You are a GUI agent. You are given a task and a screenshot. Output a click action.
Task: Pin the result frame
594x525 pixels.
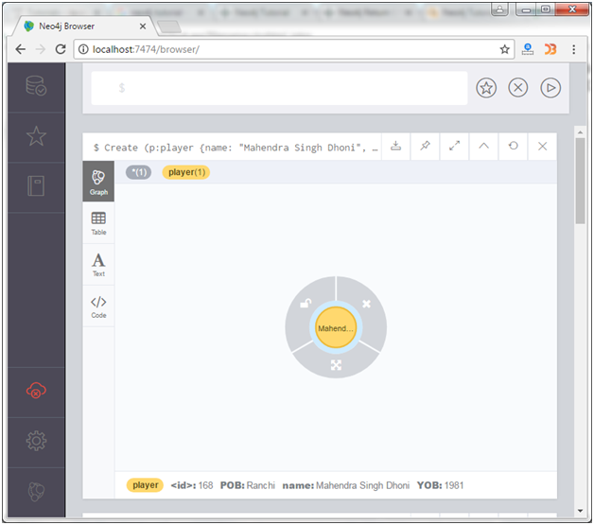[425, 147]
